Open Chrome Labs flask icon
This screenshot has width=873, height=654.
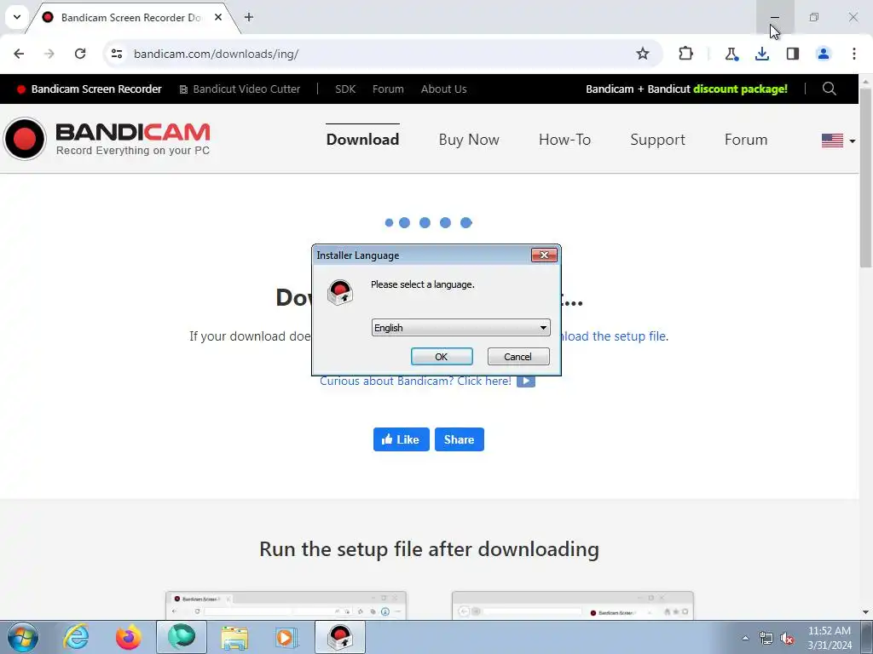(x=731, y=54)
